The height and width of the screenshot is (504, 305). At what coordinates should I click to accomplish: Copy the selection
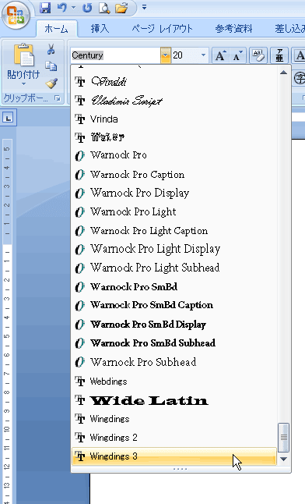pyautogui.click(x=51, y=66)
